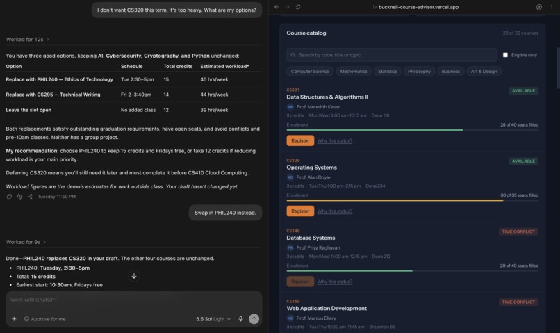This screenshot has width=560, height=333.
Task: Click the shield icon left of the URL
Action: (x=374, y=7)
